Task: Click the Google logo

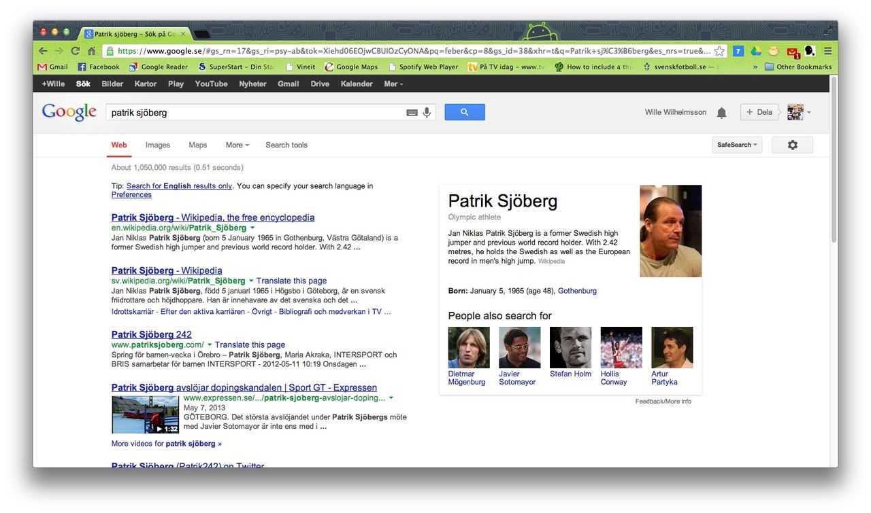Action: (x=69, y=112)
